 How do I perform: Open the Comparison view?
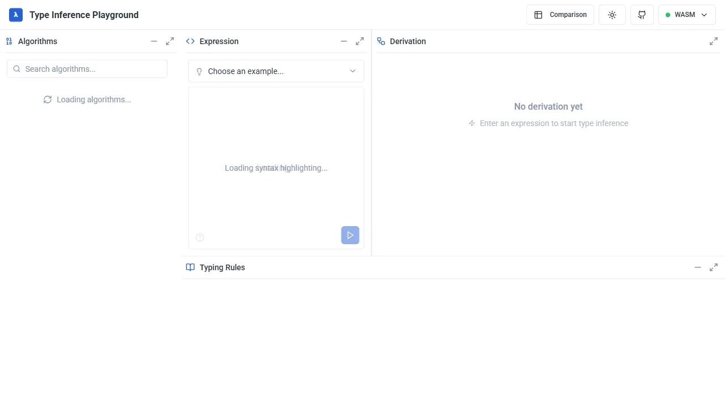pyautogui.click(x=560, y=15)
